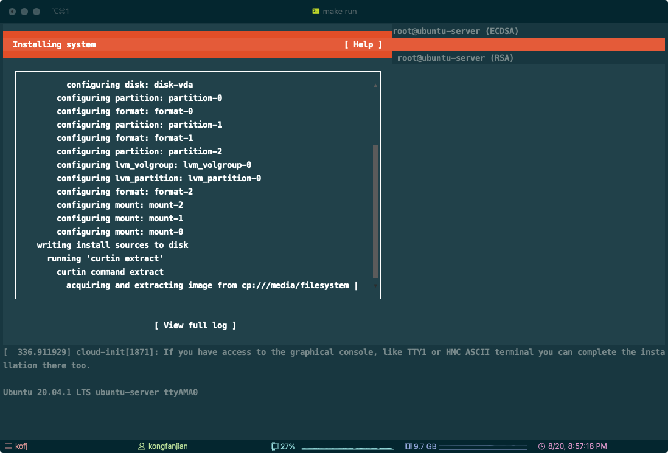
Task: Click the scroll-up arrow in the log box
Action: (x=375, y=86)
